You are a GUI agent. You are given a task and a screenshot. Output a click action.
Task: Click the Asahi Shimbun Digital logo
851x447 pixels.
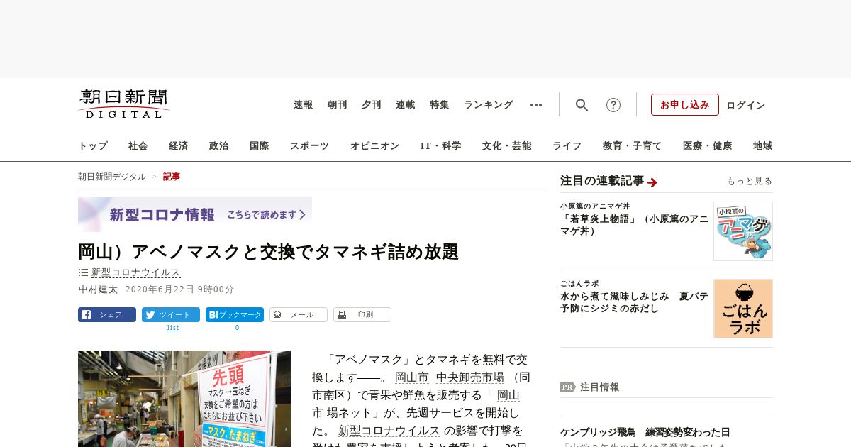[124, 104]
